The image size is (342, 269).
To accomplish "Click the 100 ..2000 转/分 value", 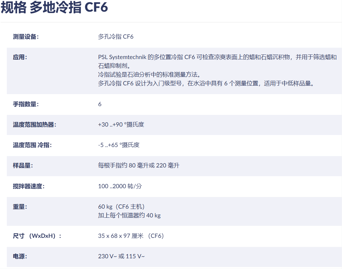I will click(120, 186).
